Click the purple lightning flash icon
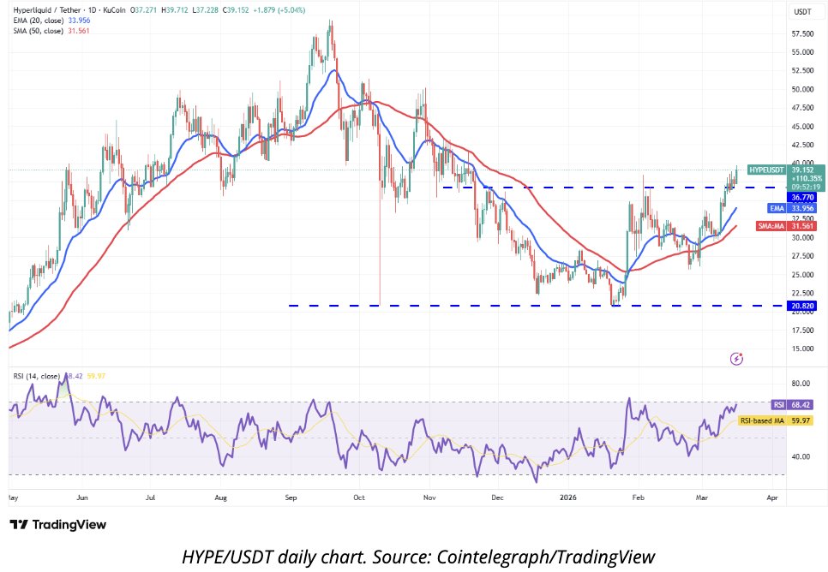Viewport: 828px width, 572px height. 736,359
